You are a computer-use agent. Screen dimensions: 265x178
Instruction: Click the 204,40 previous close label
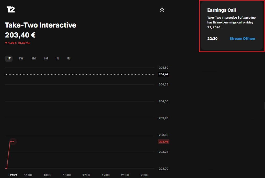(x=164, y=74)
